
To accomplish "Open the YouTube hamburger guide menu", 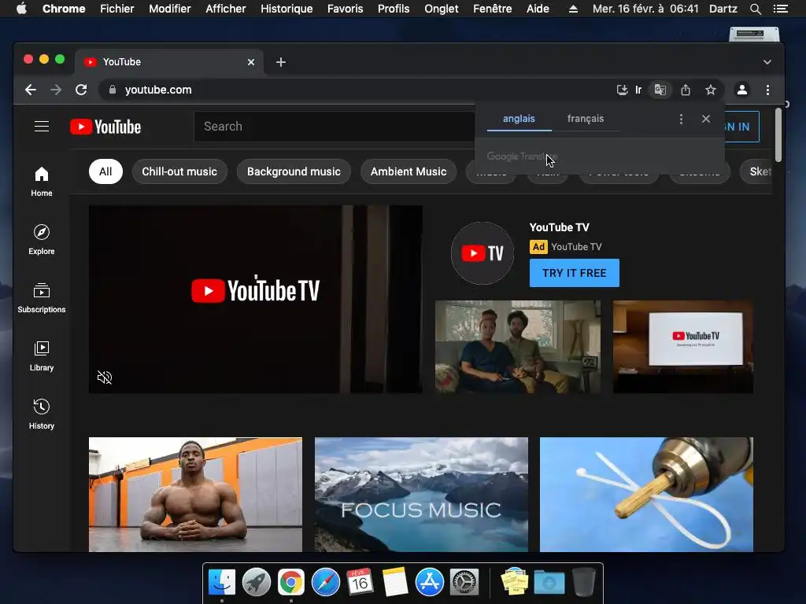I will click(x=42, y=127).
